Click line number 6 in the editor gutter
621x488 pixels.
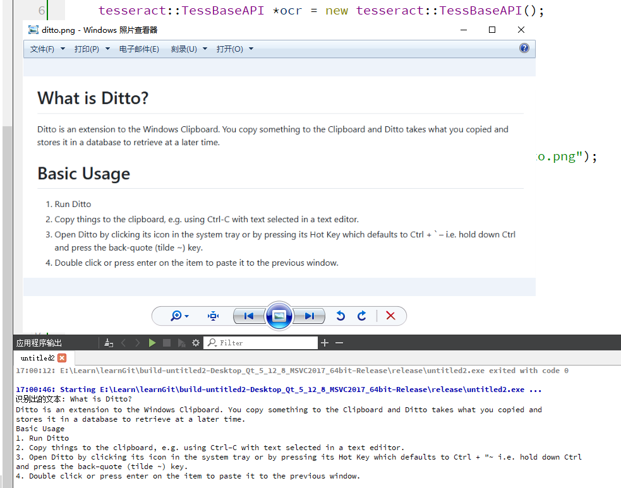click(x=42, y=10)
